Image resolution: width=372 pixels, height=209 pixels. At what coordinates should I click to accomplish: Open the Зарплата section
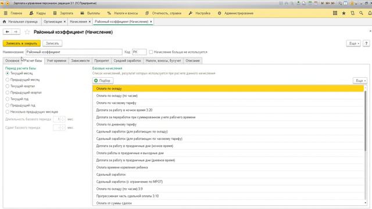tap(63, 13)
